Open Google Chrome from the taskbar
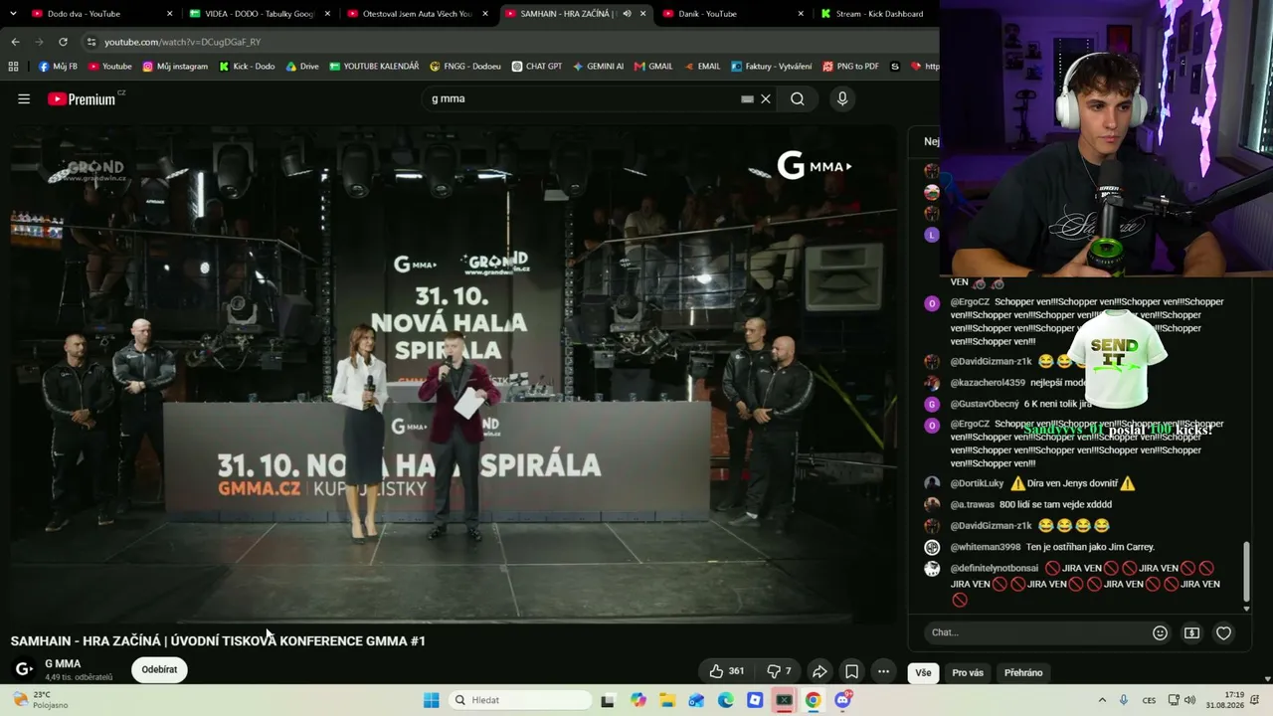This screenshot has width=1273, height=716. pos(813,700)
